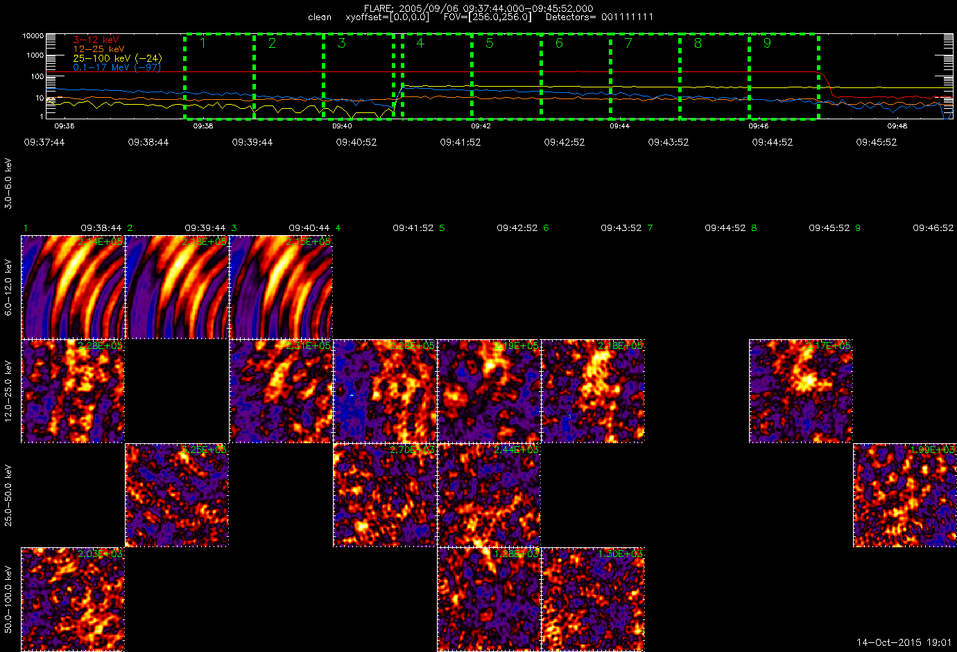Open the 50.0-100.0 keV image labeled 1.28E+03
The image size is (957, 652).
(x=489, y=599)
